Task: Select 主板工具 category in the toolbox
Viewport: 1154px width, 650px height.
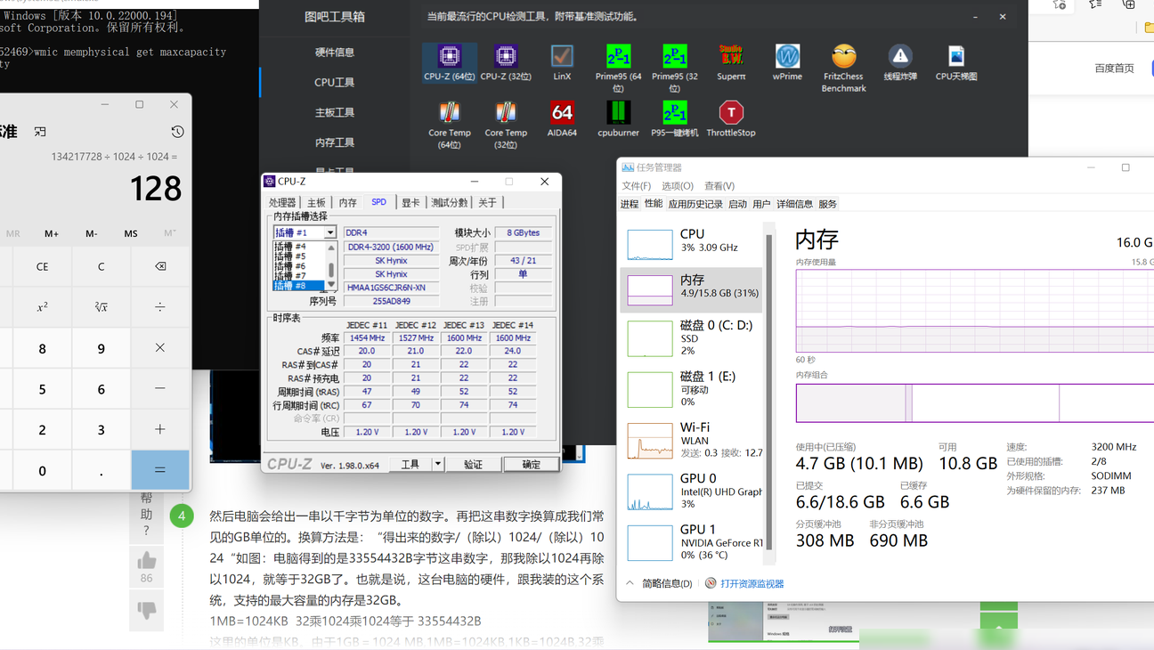Action: click(335, 112)
